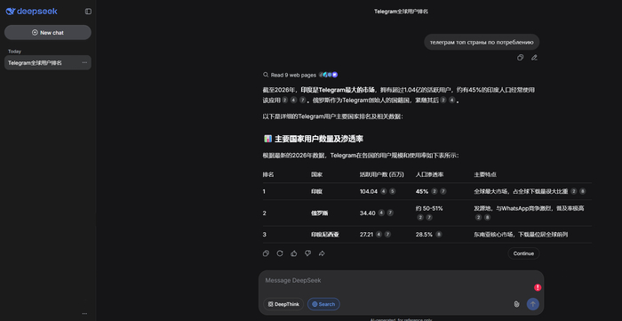Click the 104.04 table cell
622x321 pixels.
click(369, 191)
